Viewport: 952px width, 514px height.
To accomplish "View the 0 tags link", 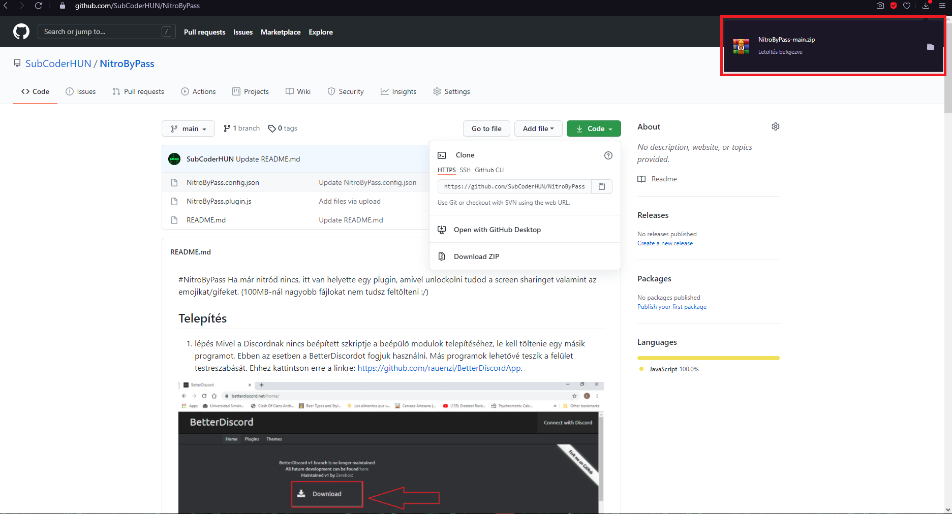I will (x=283, y=128).
